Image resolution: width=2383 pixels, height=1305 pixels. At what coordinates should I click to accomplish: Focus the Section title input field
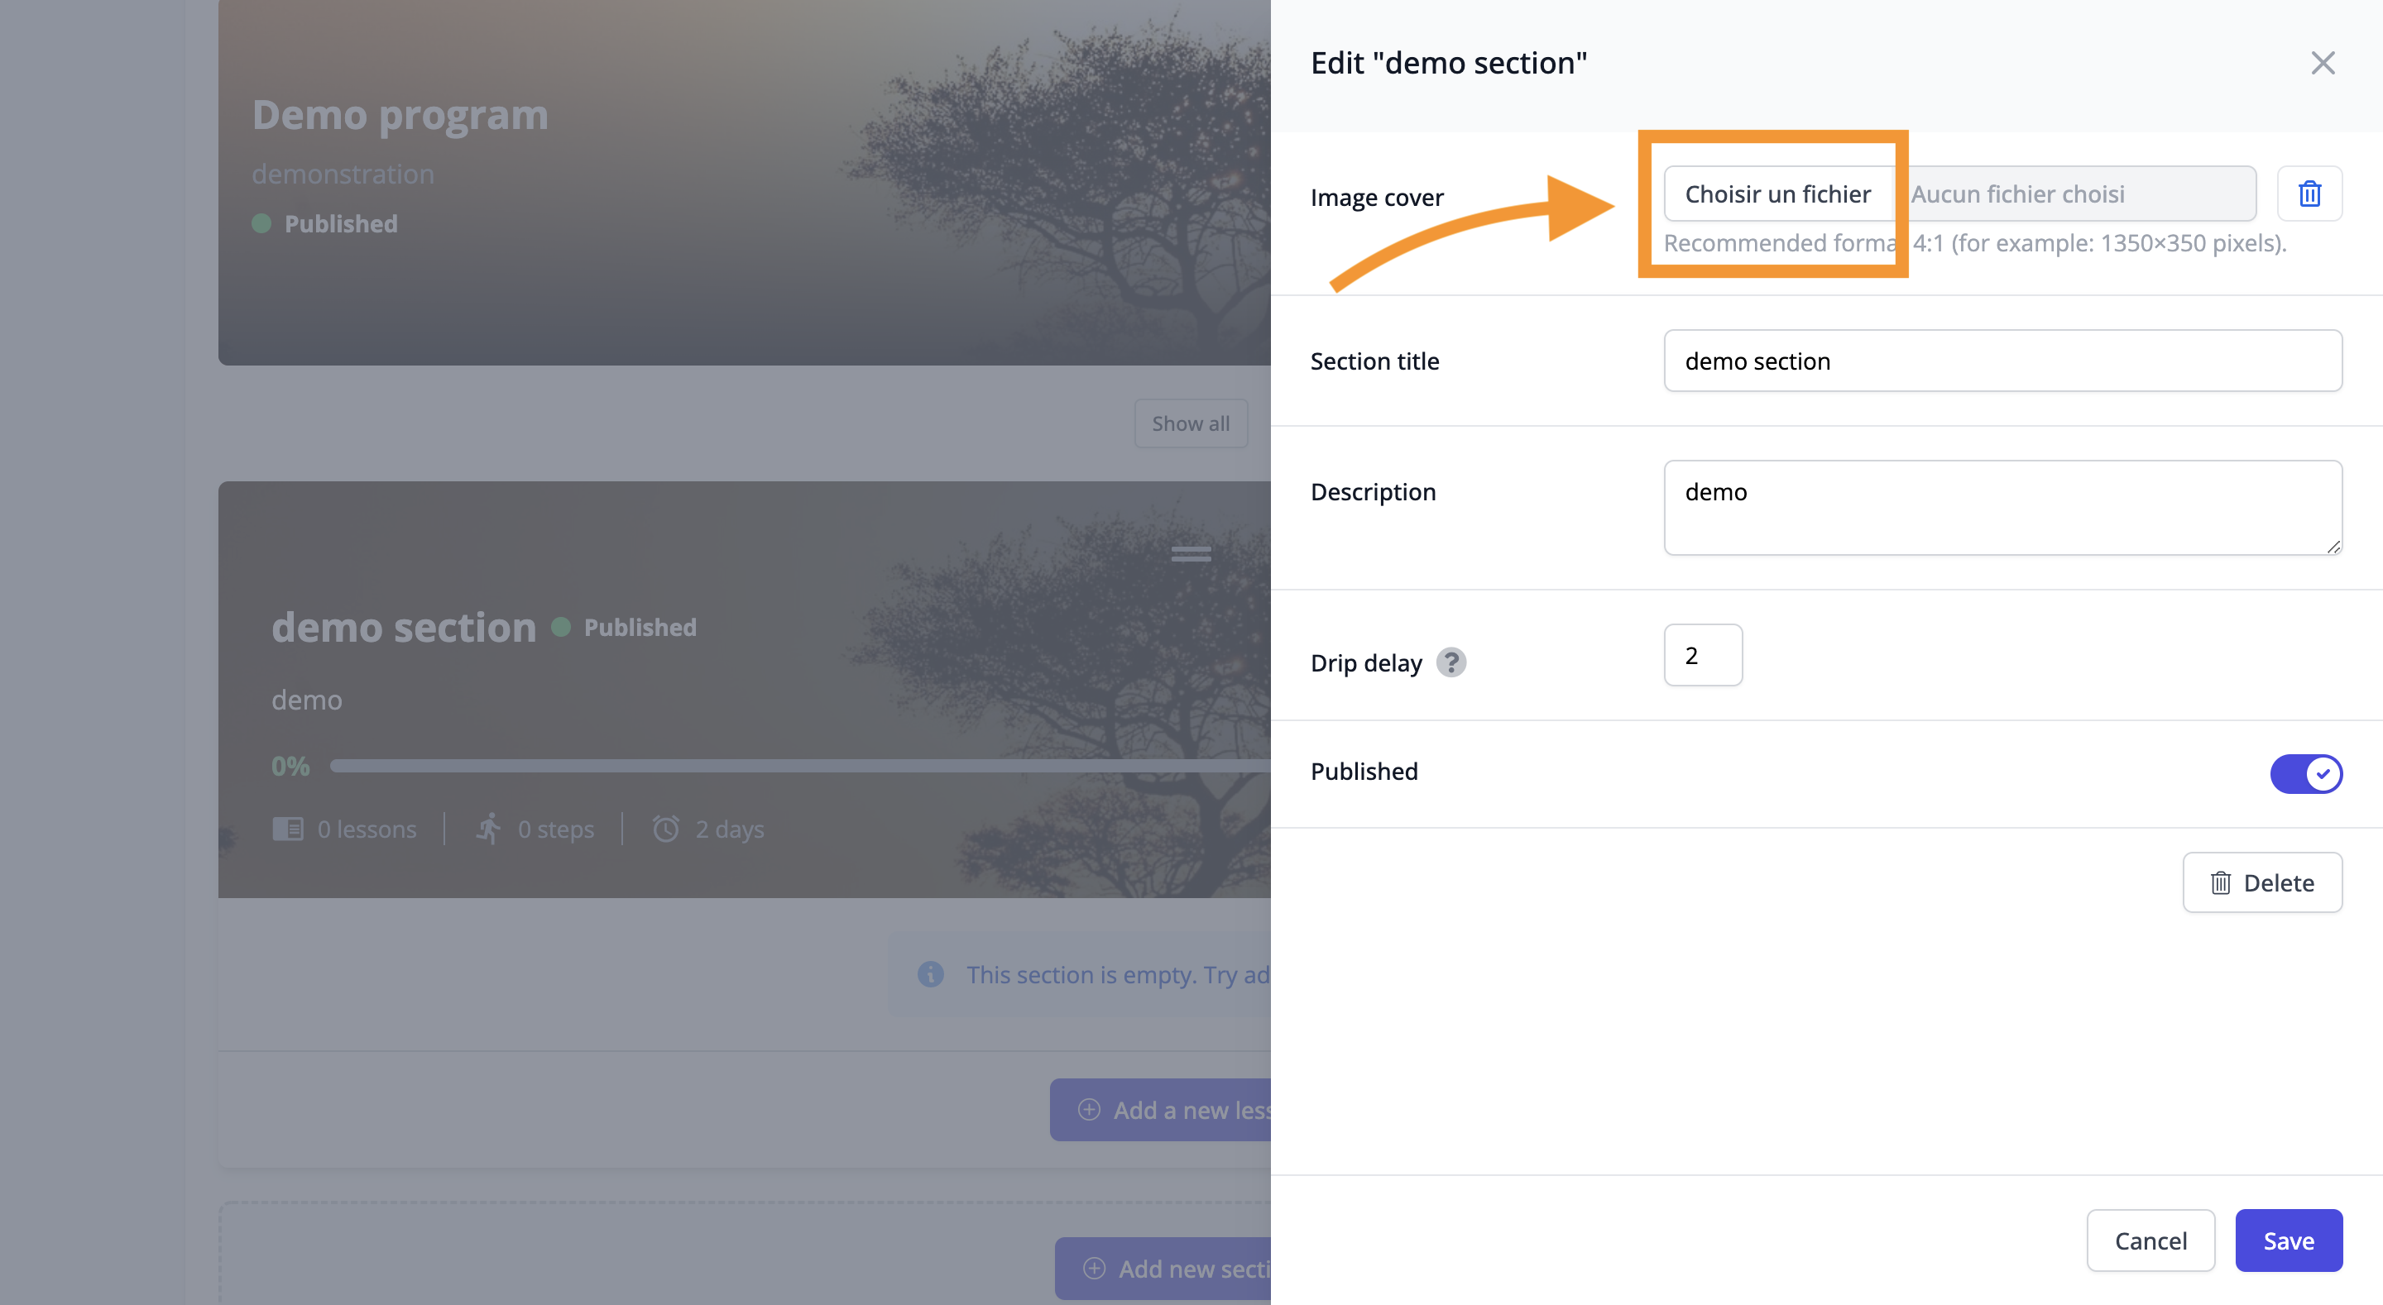click(2002, 361)
